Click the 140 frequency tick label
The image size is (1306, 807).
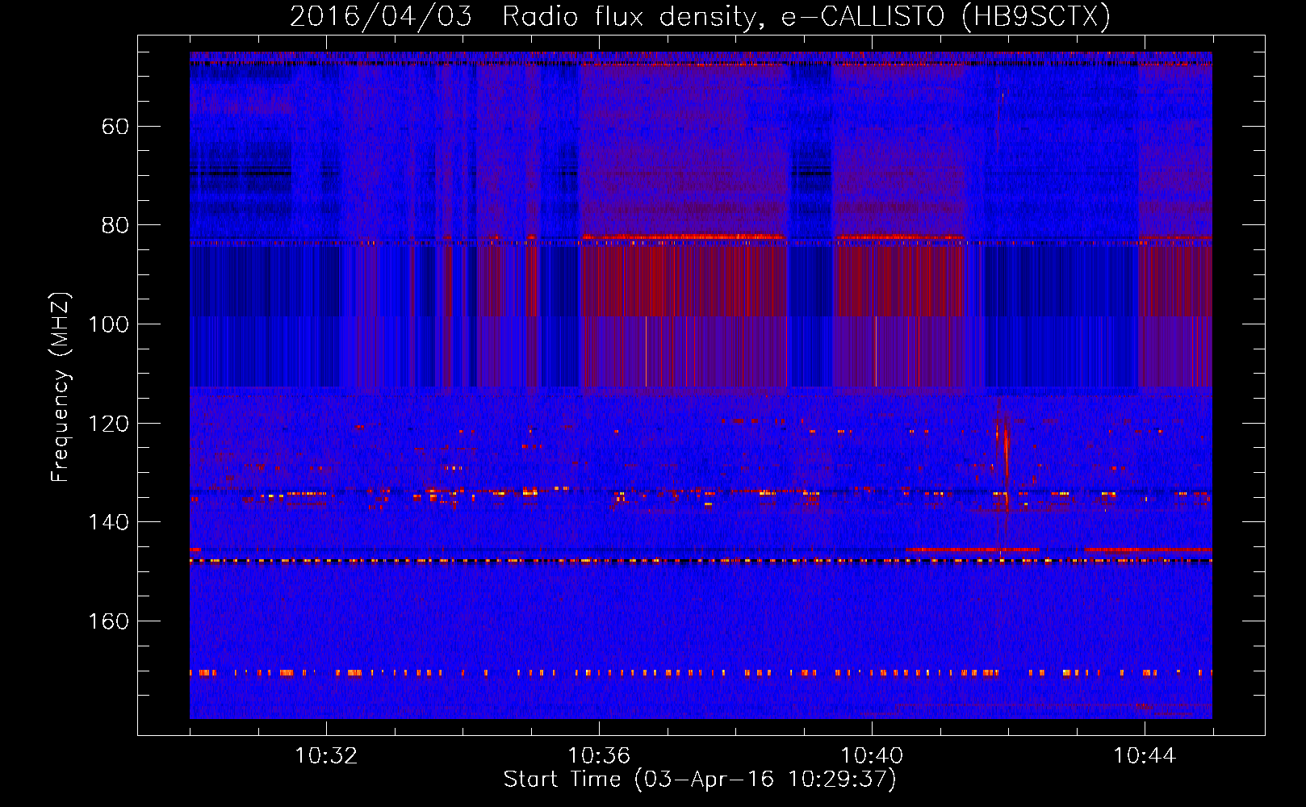(x=109, y=522)
